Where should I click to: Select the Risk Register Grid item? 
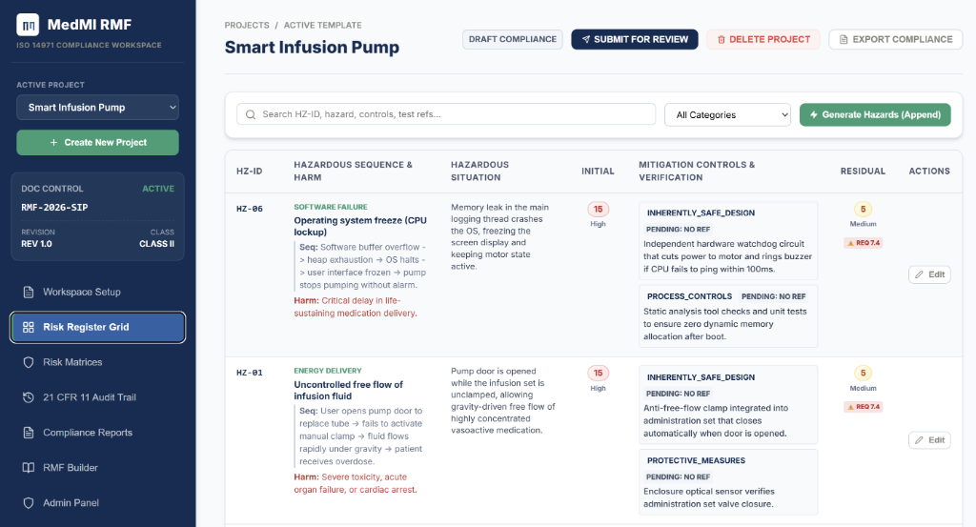point(97,327)
